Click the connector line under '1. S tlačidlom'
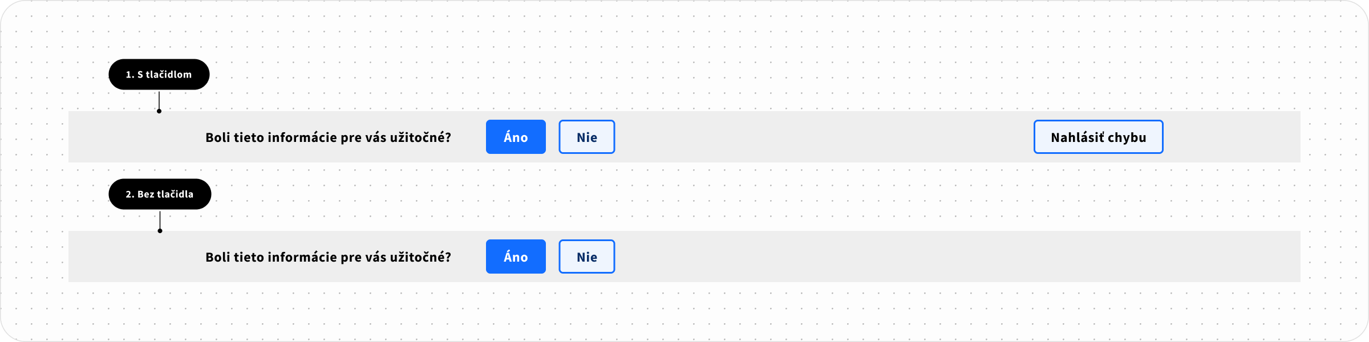 (159, 100)
